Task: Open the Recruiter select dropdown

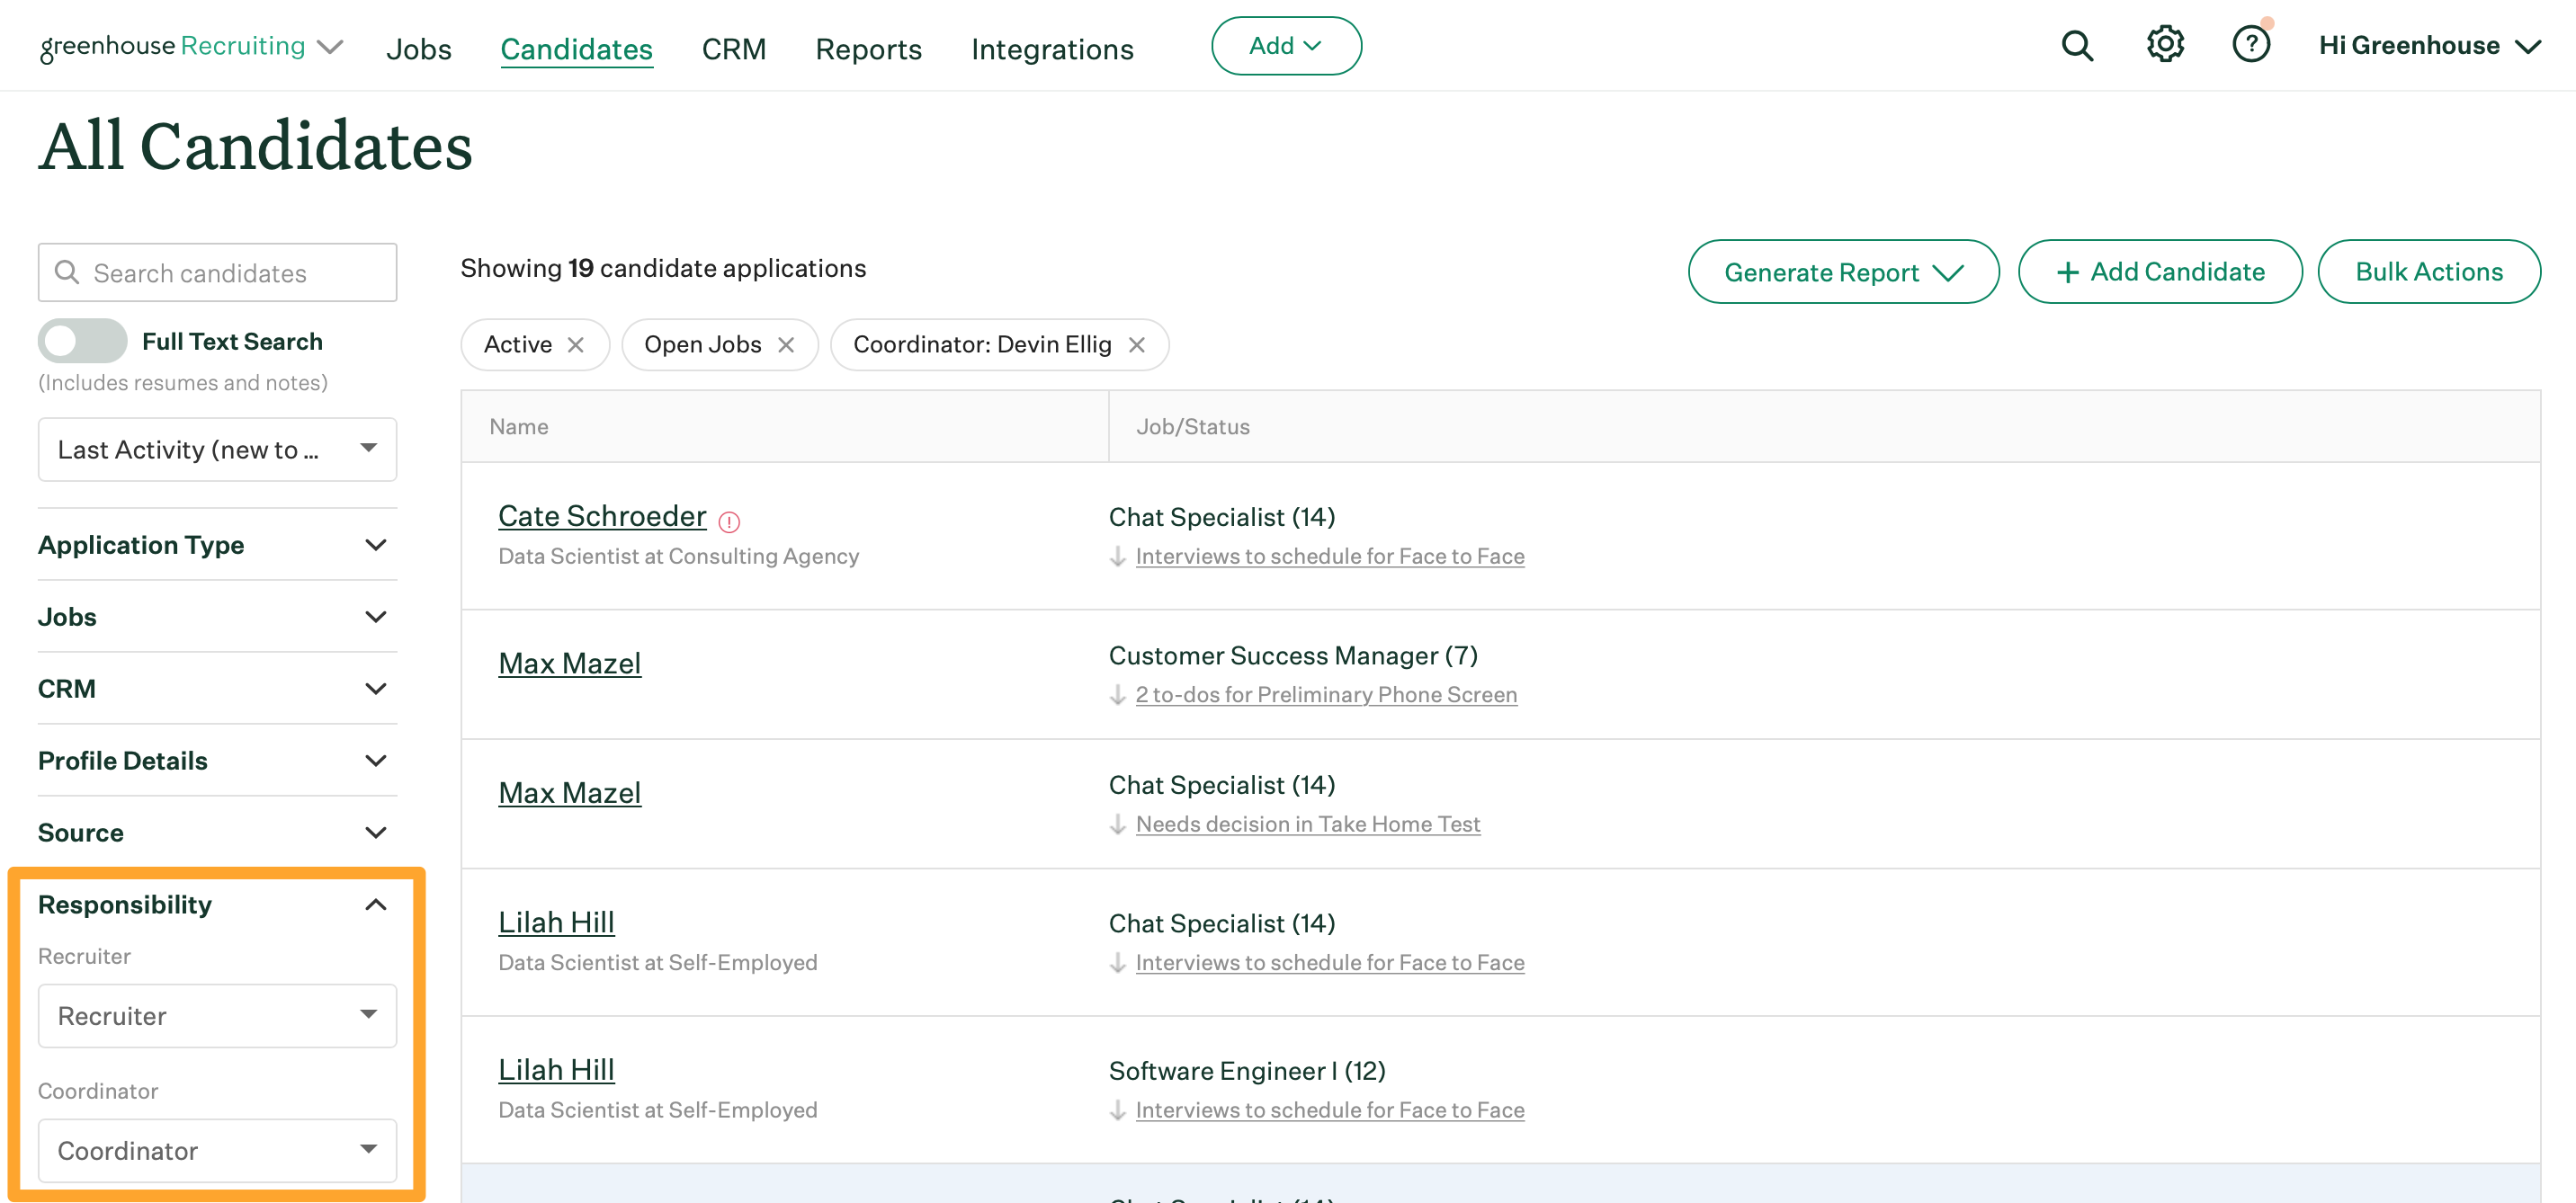Action: point(217,1016)
